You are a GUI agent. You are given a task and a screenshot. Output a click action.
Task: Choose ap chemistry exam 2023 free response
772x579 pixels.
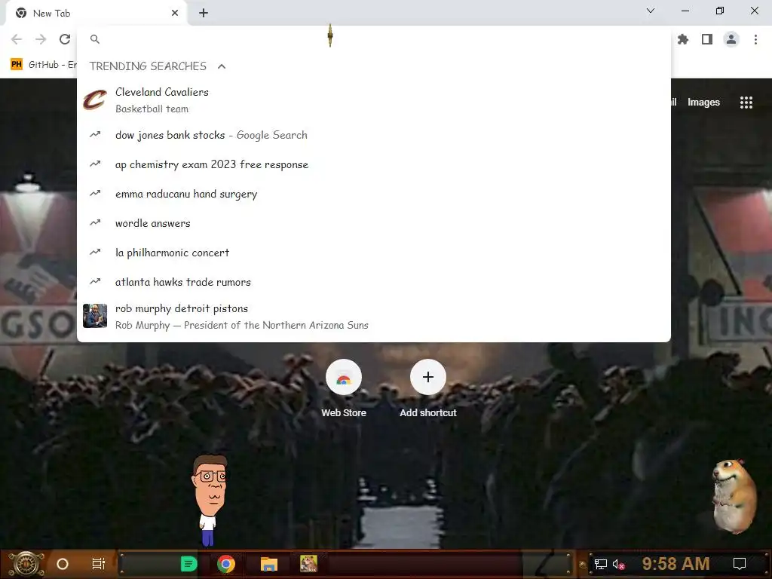pyautogui.click(x=374, y=164)
